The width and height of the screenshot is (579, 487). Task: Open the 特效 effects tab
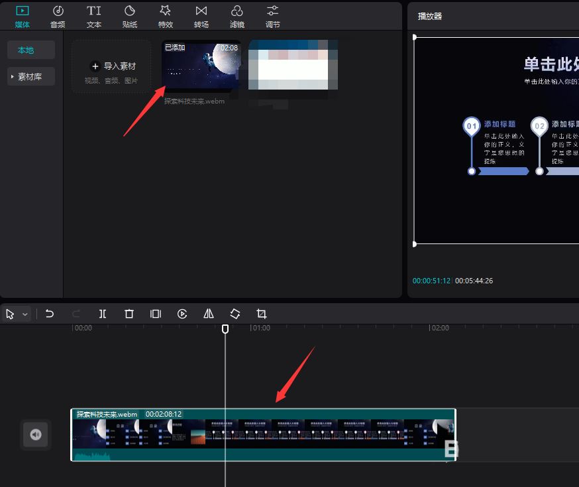point(166,17)
